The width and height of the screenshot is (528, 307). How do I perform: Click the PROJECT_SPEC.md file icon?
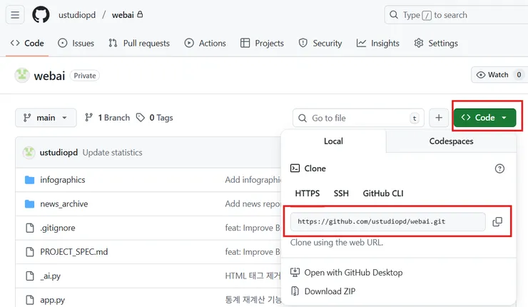click(x=30, y=252)
